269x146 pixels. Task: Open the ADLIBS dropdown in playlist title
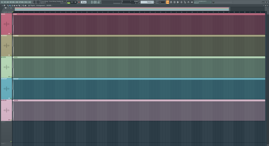[x=49, y=6]
